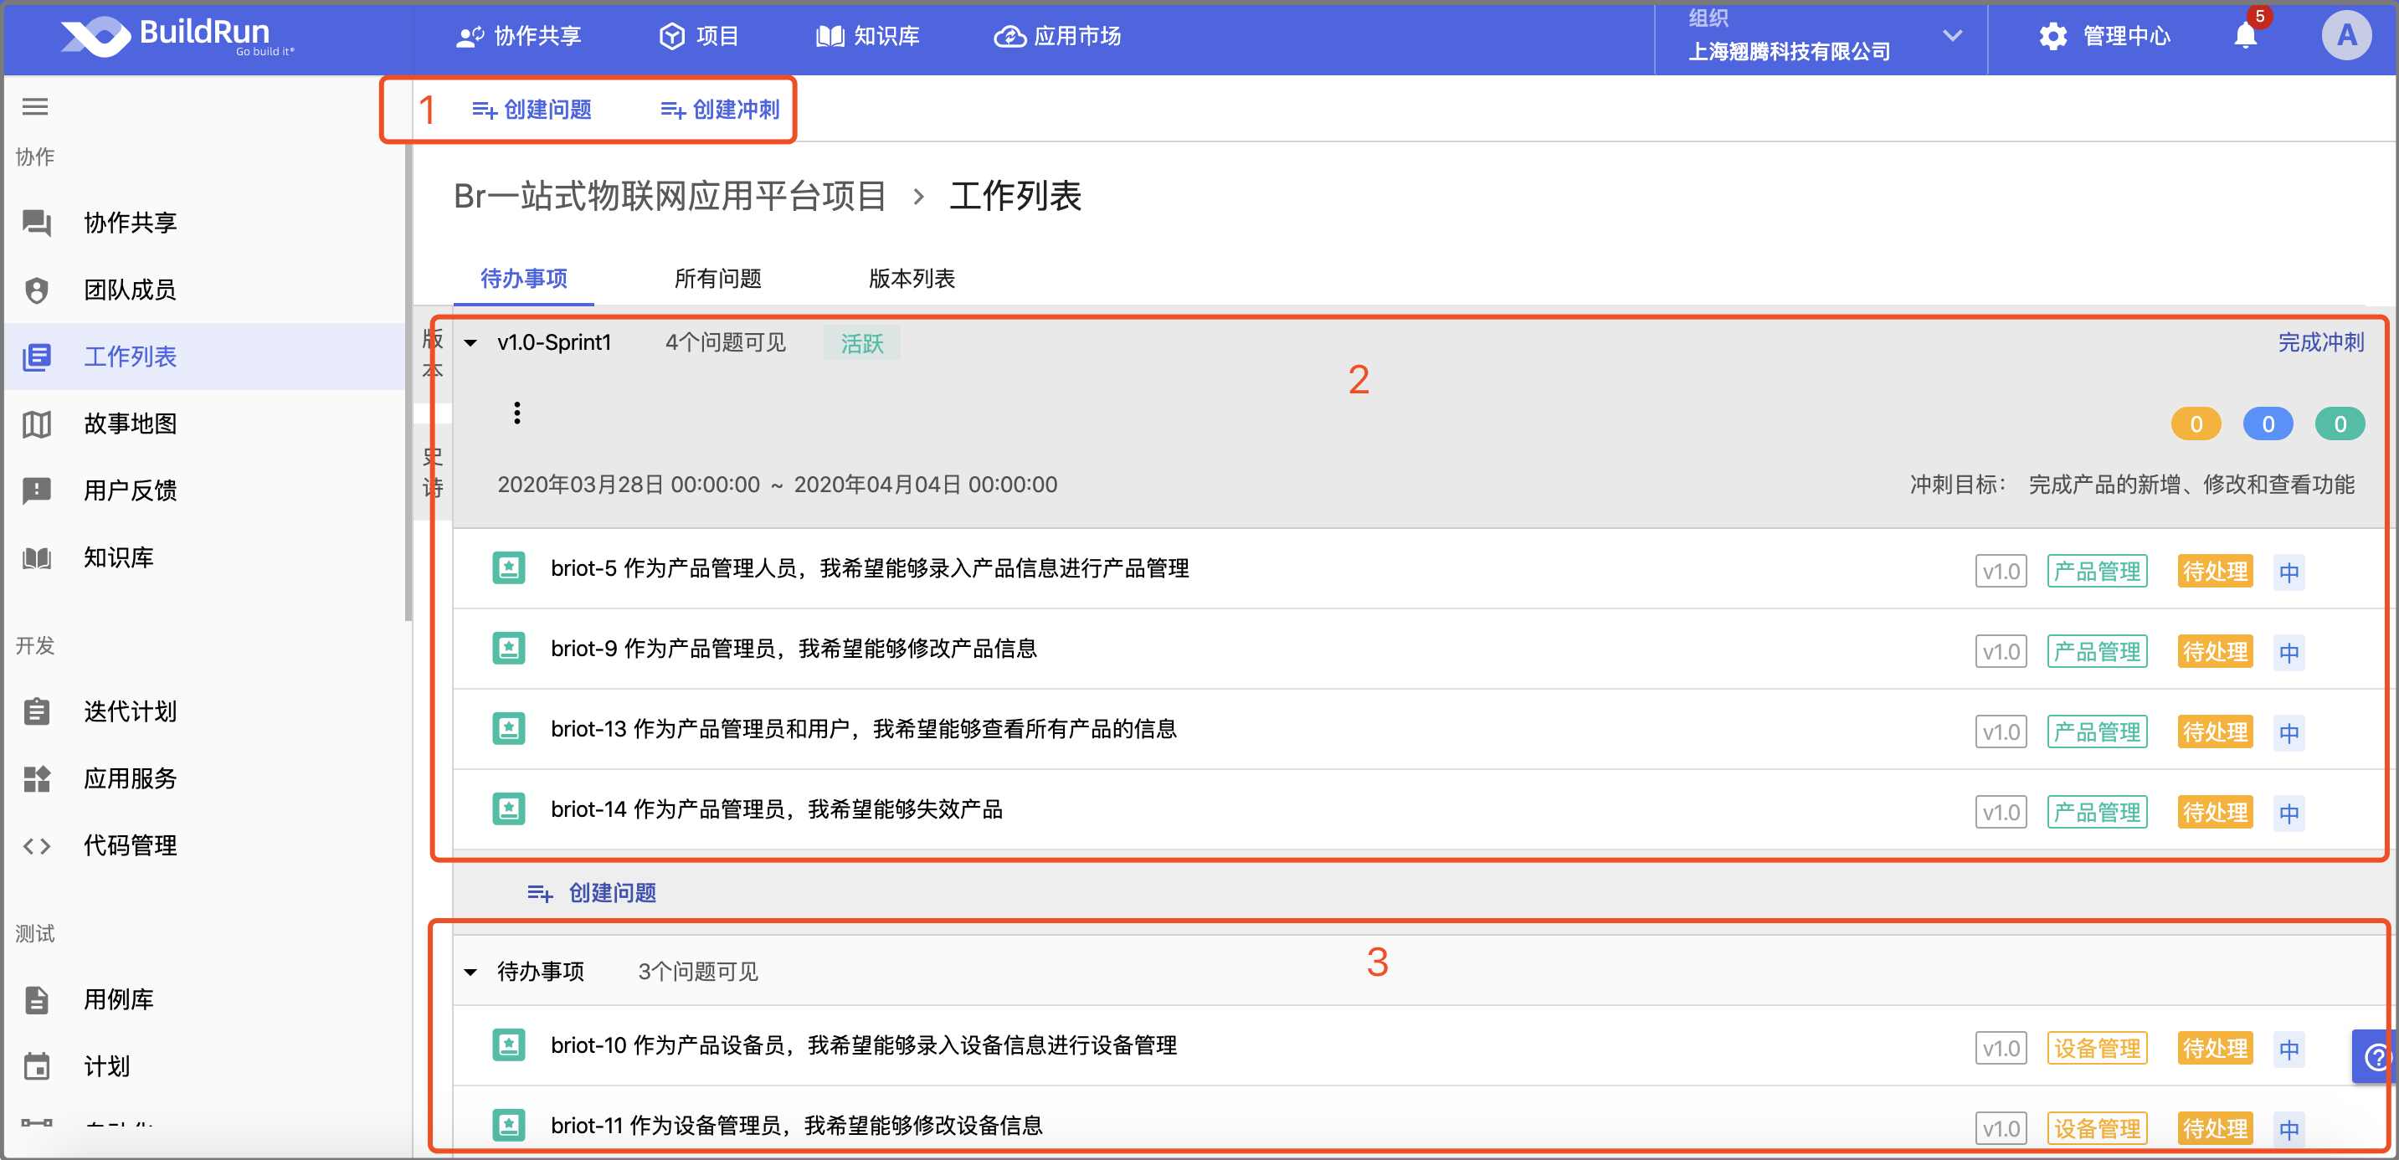
Task: Collapse the 待办事项 backlog section
Action: coord(470,971)
